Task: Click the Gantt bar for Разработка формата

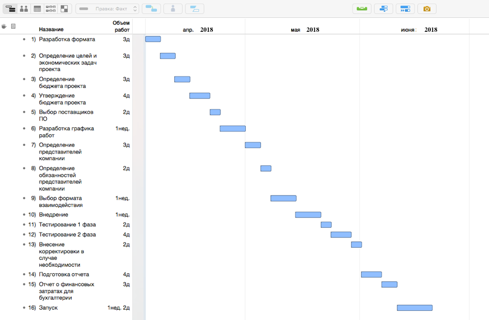Action: point(153,39)
